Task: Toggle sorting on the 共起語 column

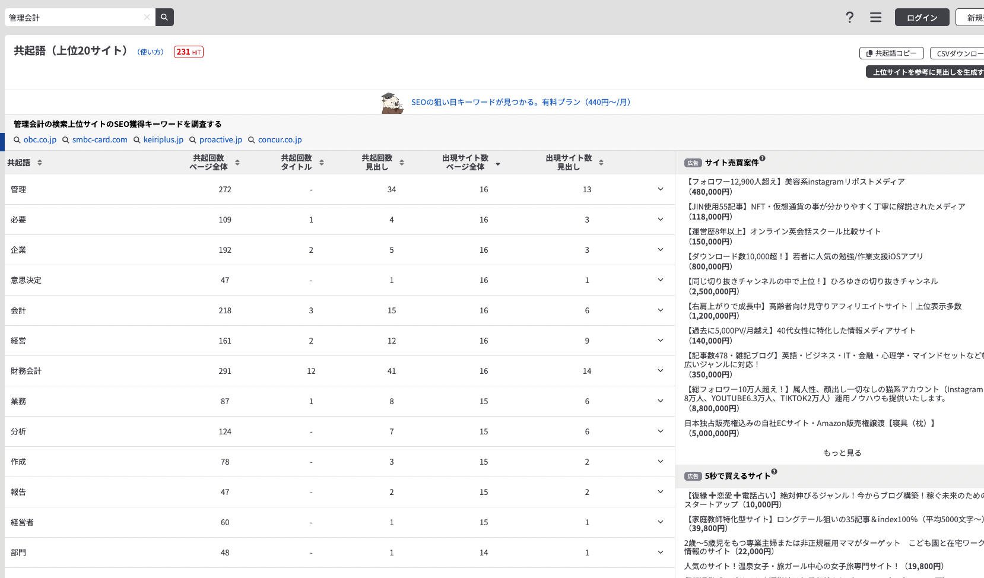Action: click(x=39, y=162)
